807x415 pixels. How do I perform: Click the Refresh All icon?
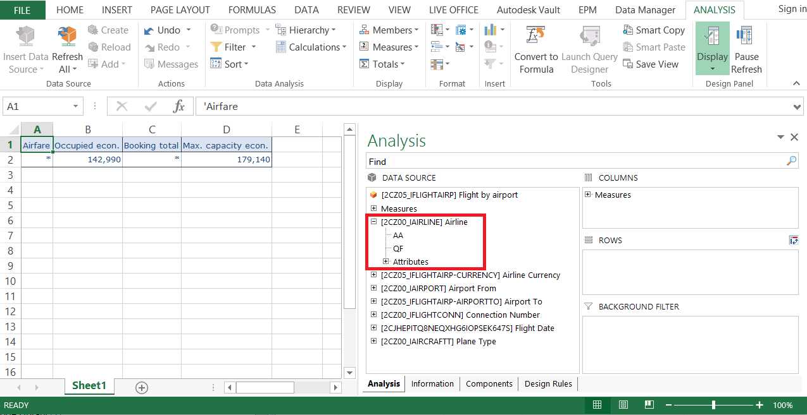(67, 37)
